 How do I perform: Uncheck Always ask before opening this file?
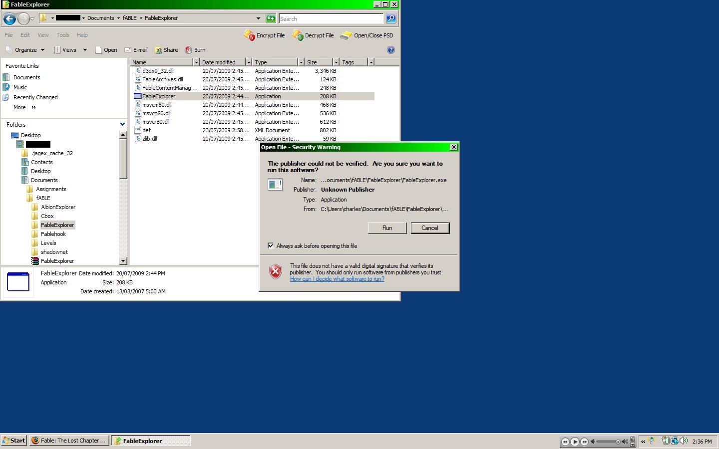tap(271, 246)
